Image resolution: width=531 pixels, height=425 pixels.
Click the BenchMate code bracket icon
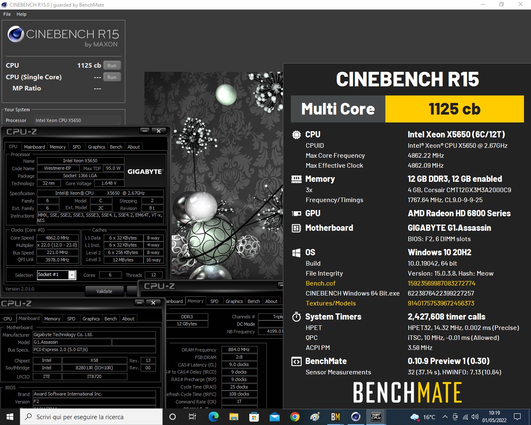tap(296, 361)
